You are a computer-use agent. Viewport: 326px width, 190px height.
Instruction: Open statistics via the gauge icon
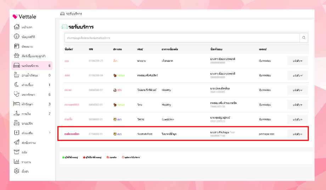16,36
